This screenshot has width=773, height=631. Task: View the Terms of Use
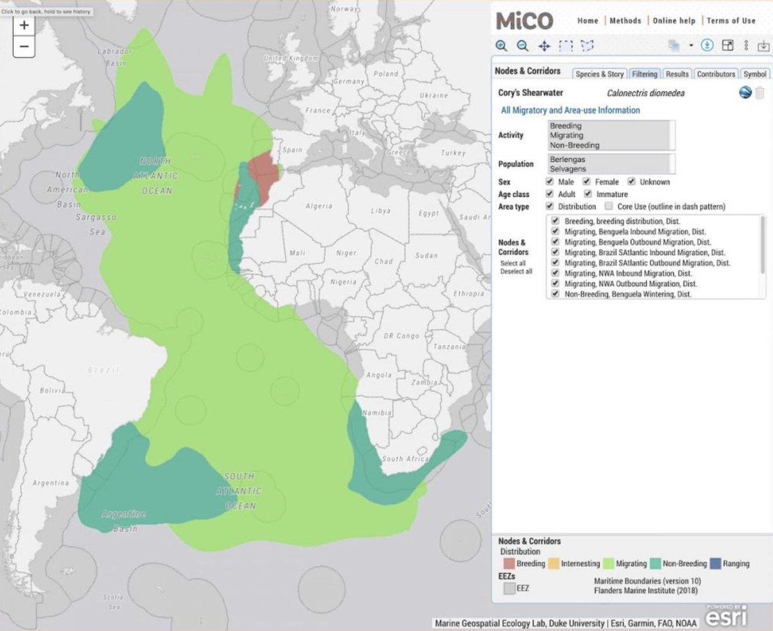pos(731,21)
